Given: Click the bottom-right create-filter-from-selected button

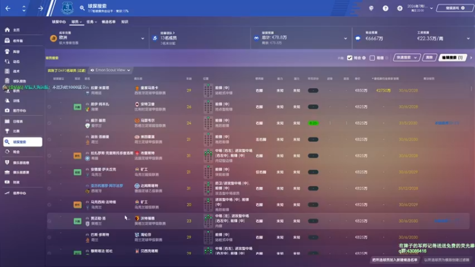Looking at the screenshot, I should (x=446, y=260).
